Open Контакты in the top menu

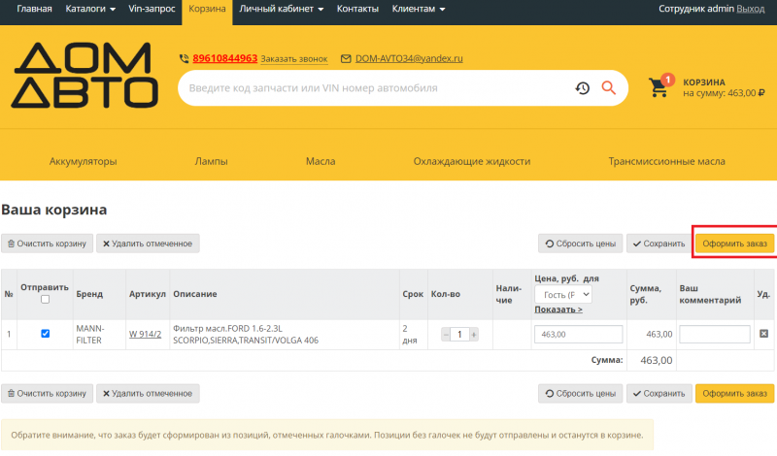357,9
